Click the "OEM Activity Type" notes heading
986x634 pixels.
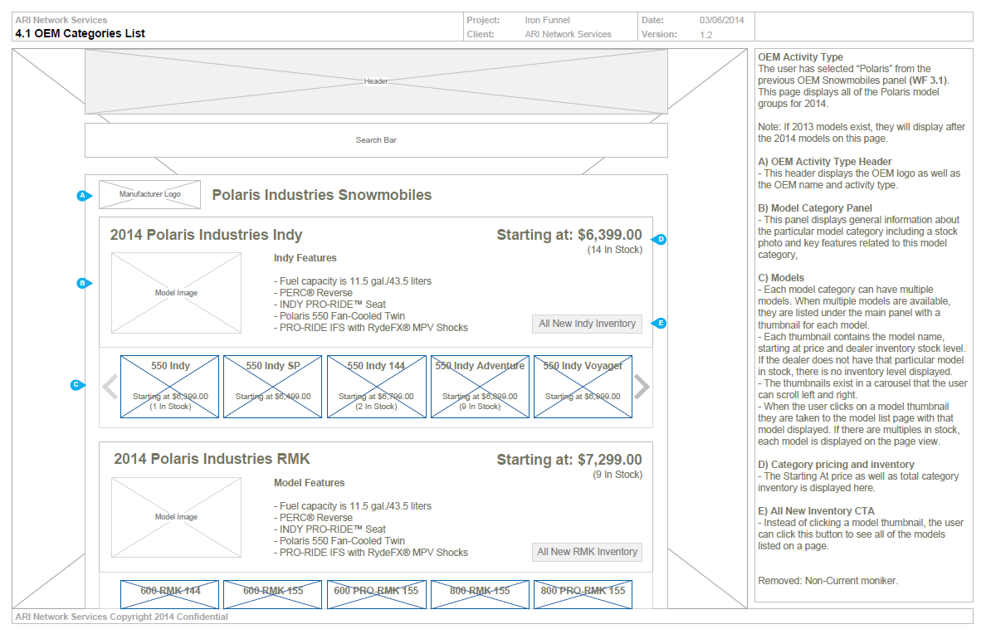pos(800,57)
